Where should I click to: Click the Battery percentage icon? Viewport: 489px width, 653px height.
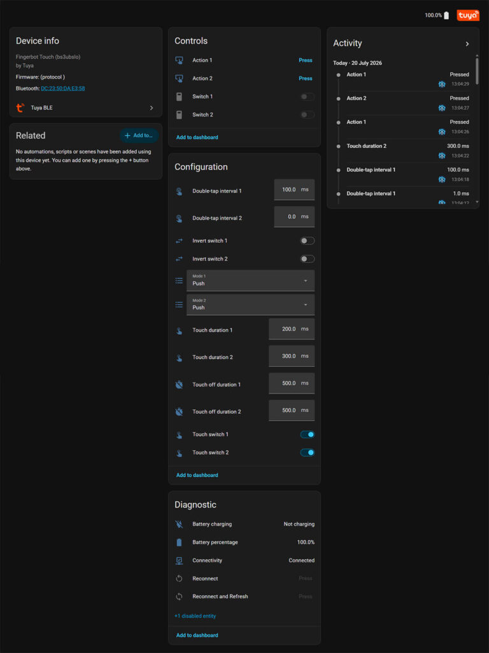179,542
